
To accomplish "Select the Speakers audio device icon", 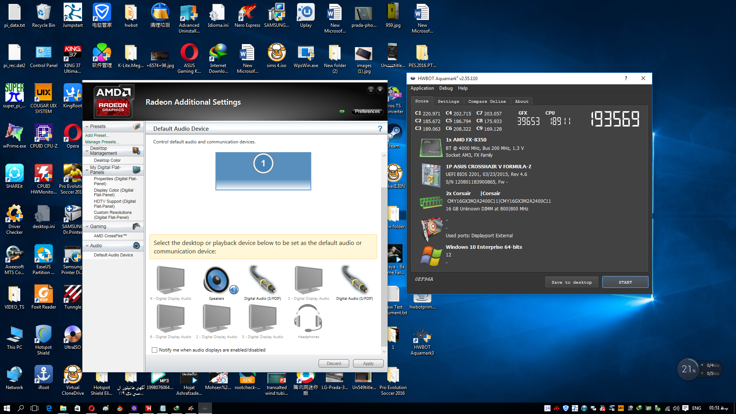I will coord(217,280).
